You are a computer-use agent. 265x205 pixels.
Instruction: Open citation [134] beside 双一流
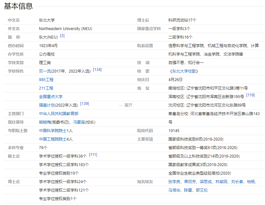(x=97, y=70)
